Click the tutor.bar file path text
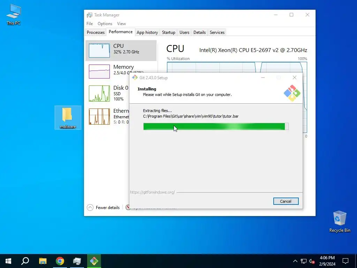The width and height of the screenshot is (357, 268). click(x=191, y=116)
